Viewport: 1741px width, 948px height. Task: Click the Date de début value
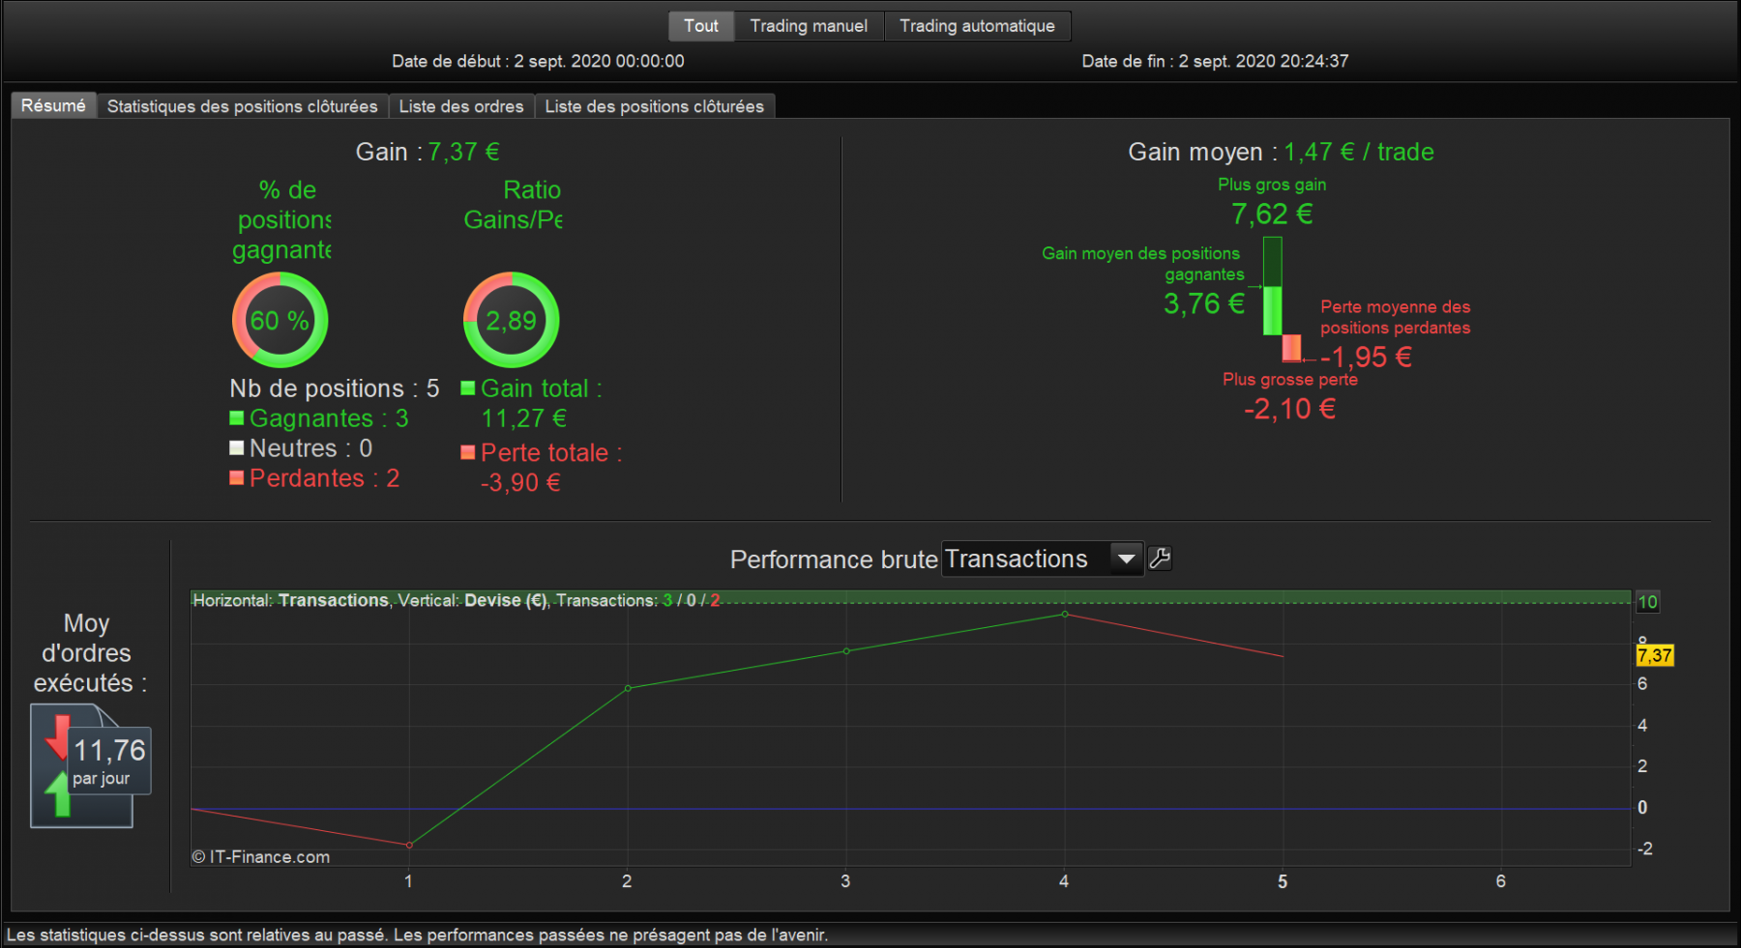click(599, 61)
